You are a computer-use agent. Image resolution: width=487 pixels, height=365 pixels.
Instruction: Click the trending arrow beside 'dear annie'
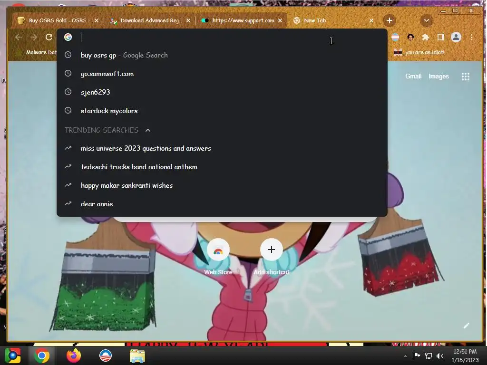(x=68, y=204)
